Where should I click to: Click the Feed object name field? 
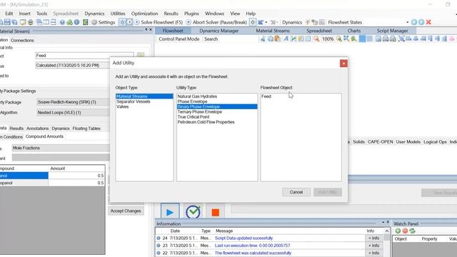84,56
